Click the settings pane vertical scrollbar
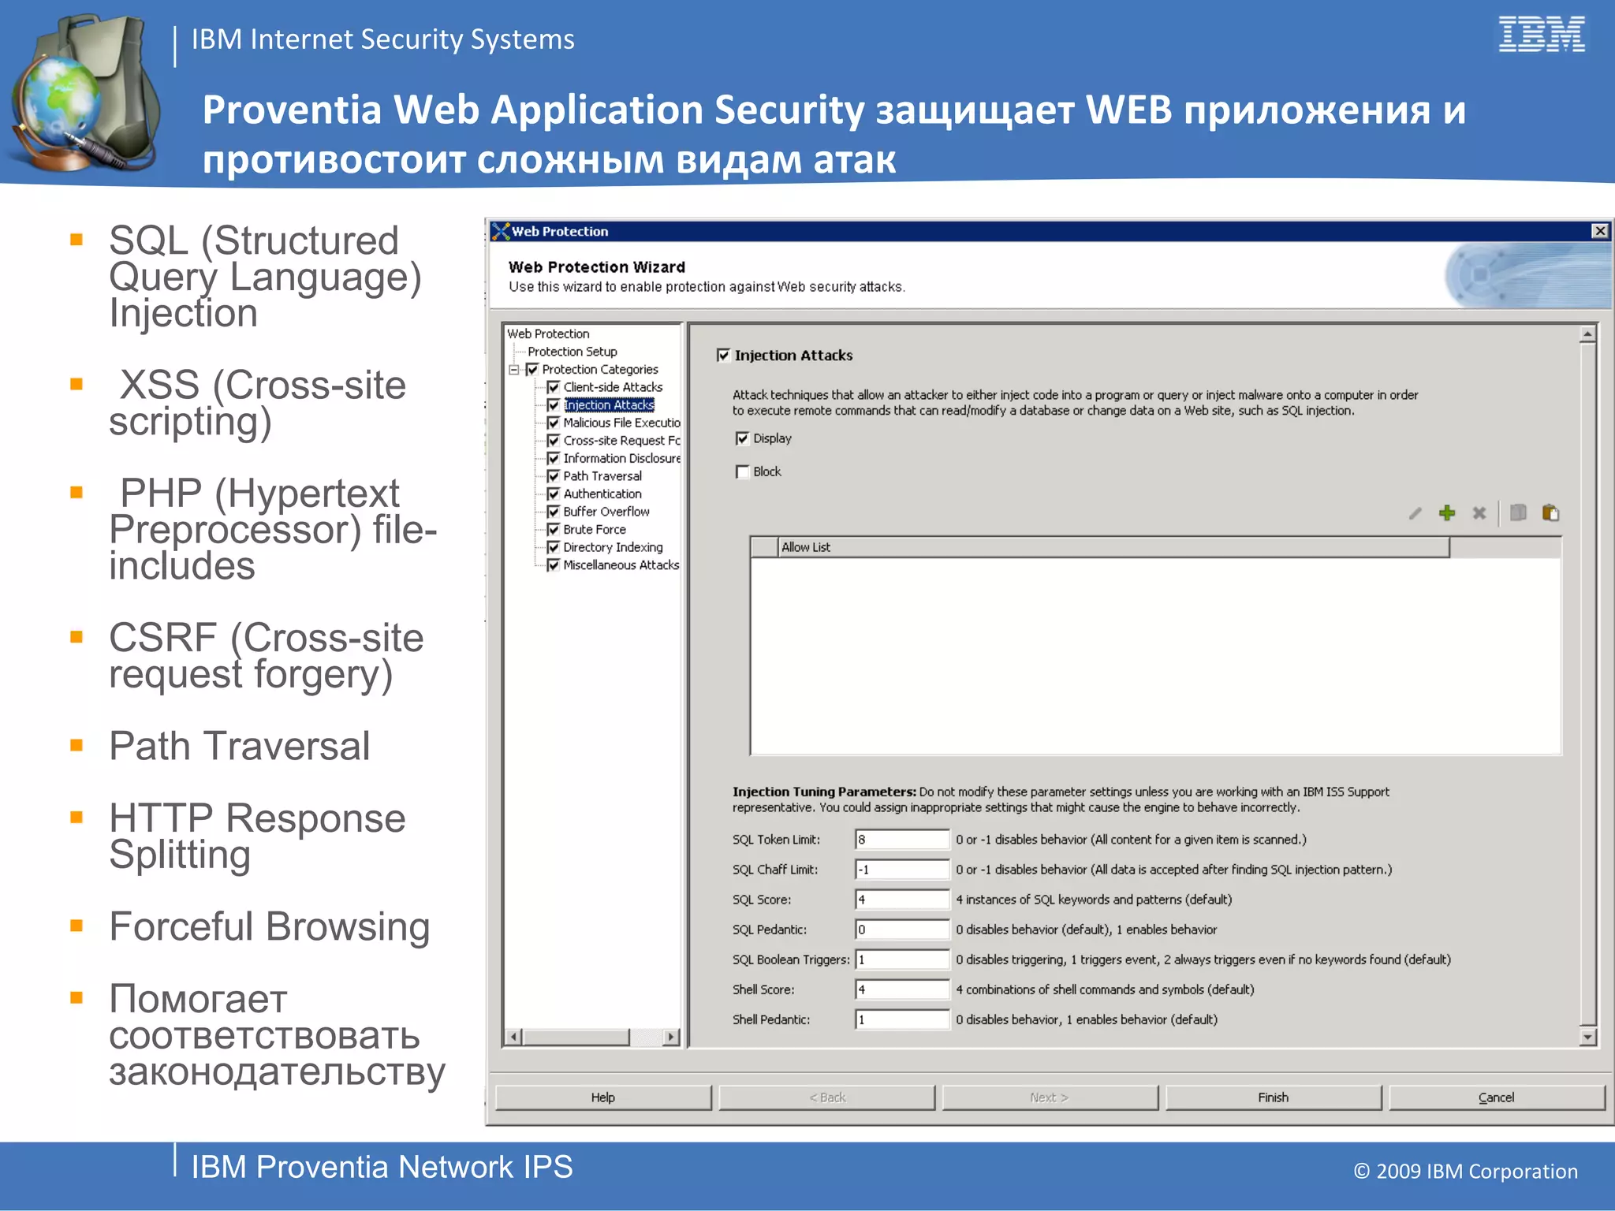1615x1211 pixels. coord(1588,686)
